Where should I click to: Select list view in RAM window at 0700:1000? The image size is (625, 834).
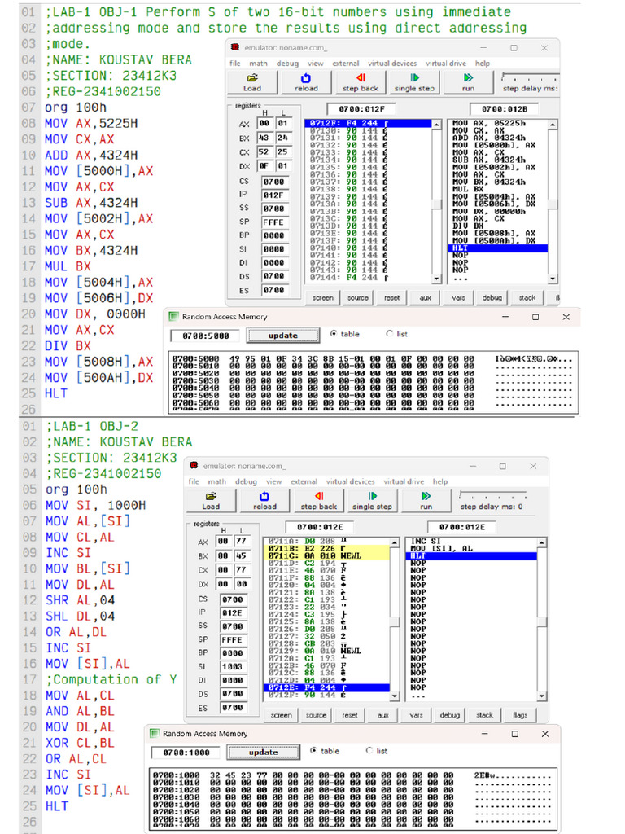tap(369, 750)
